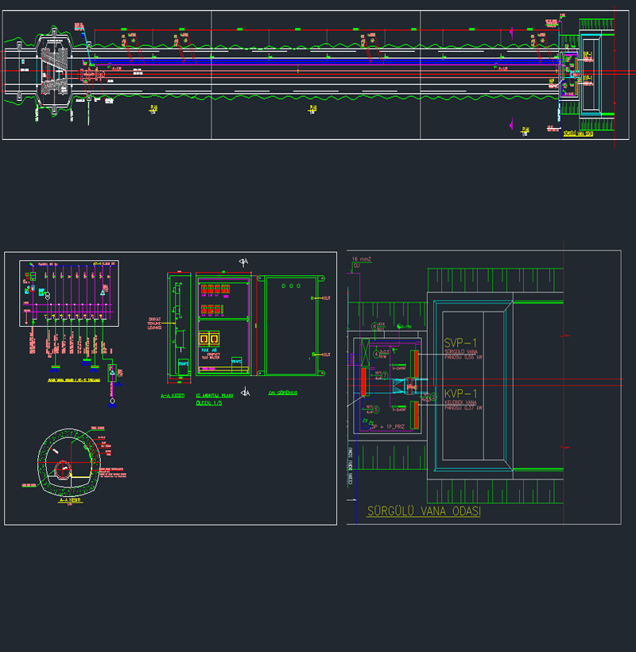
Task: Click the KVP-1 panel label
Action: [x=459, y=394]
